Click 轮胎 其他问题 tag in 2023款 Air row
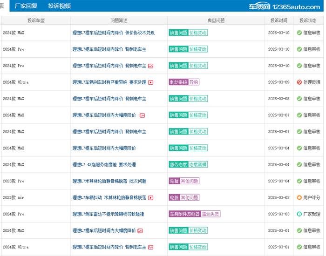This screenshot has height=256, width=326. click(184, 197)
